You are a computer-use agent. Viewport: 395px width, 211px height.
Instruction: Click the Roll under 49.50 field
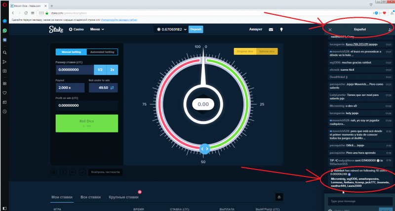click(103, 88)
